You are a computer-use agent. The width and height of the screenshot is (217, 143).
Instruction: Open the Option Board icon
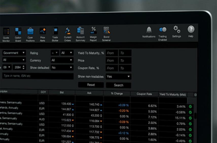pyautogui.click(x=18, y=31)
